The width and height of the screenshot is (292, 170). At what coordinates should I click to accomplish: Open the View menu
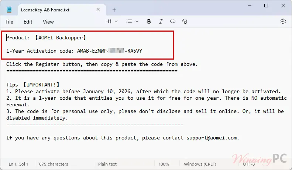pos(48,22)
